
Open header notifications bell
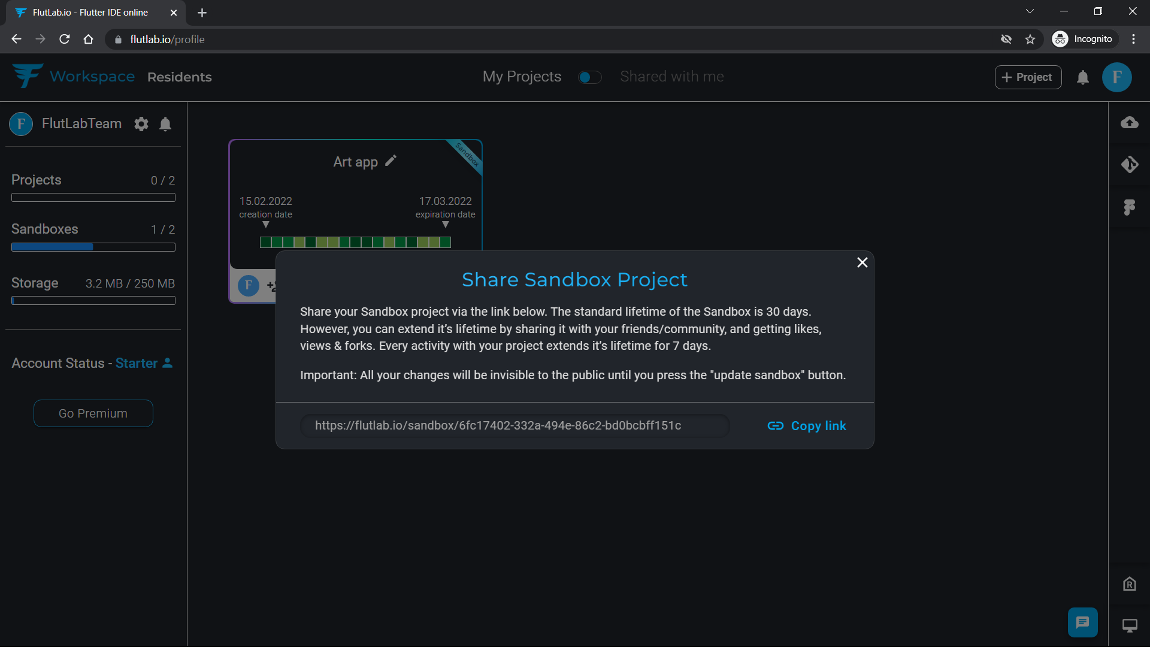coord(1083,77)
